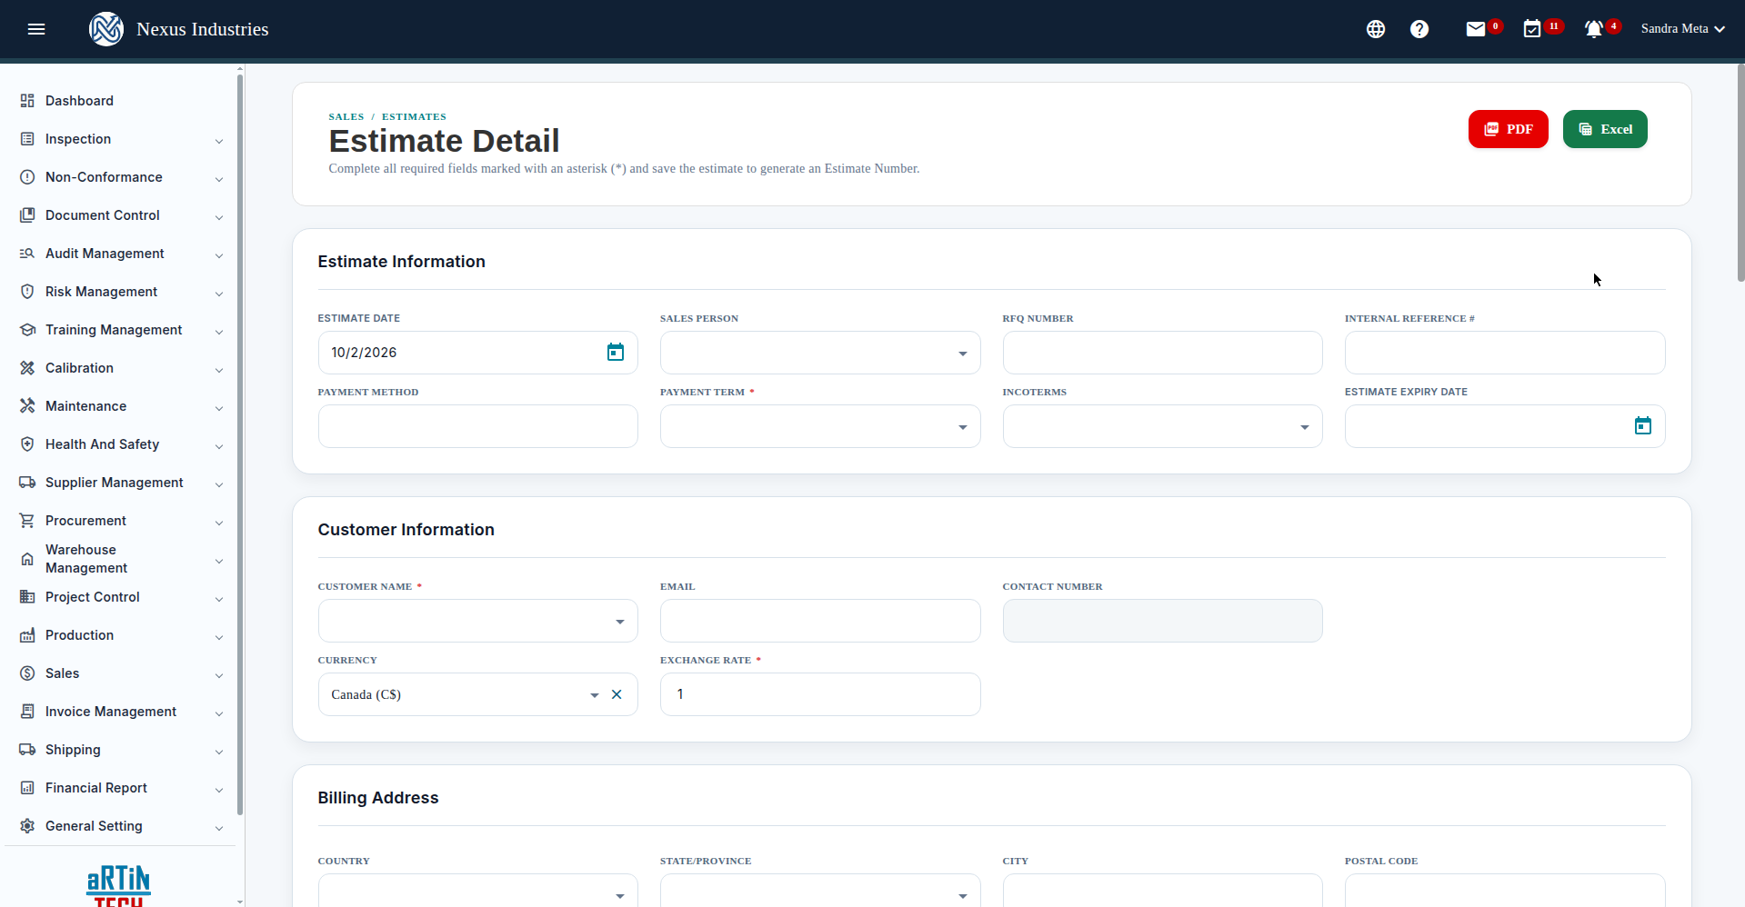Click the Risk Management shield icon
The width and height of the screenshot is (1745, 907).
[x=27, y=292]
